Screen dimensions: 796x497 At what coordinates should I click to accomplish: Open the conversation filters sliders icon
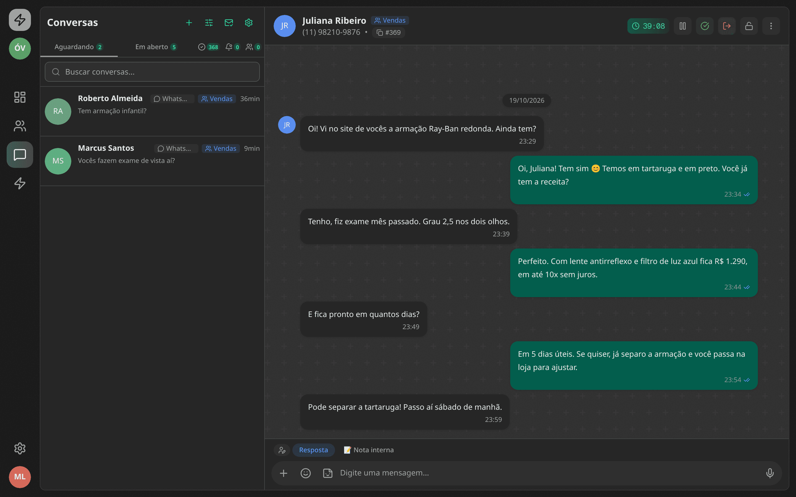pos(209,23)
